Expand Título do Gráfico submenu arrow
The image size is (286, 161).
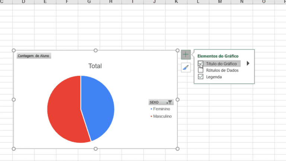tap(248, 63)
